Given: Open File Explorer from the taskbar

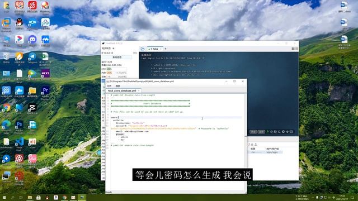Looking at the screenshot, I should coord(30,197).
